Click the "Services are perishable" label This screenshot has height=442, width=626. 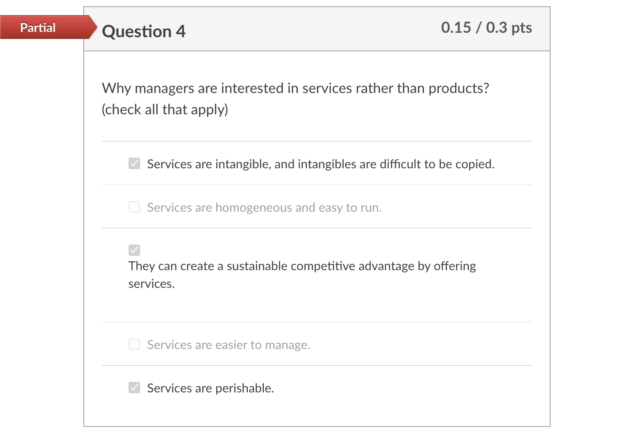point(210,388)
